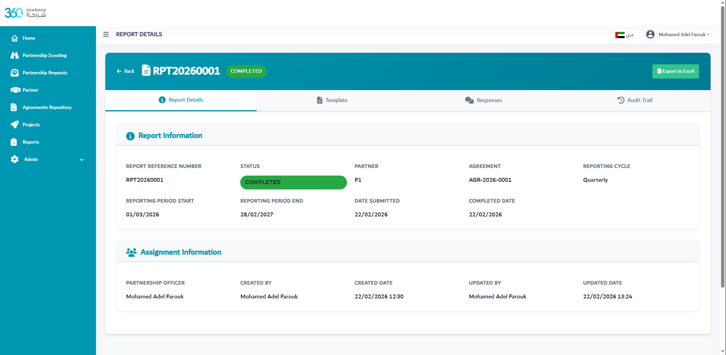This screenshot has height=355, width=726.
Task: Click the Report Information section heading
Action: pos(170,136)
